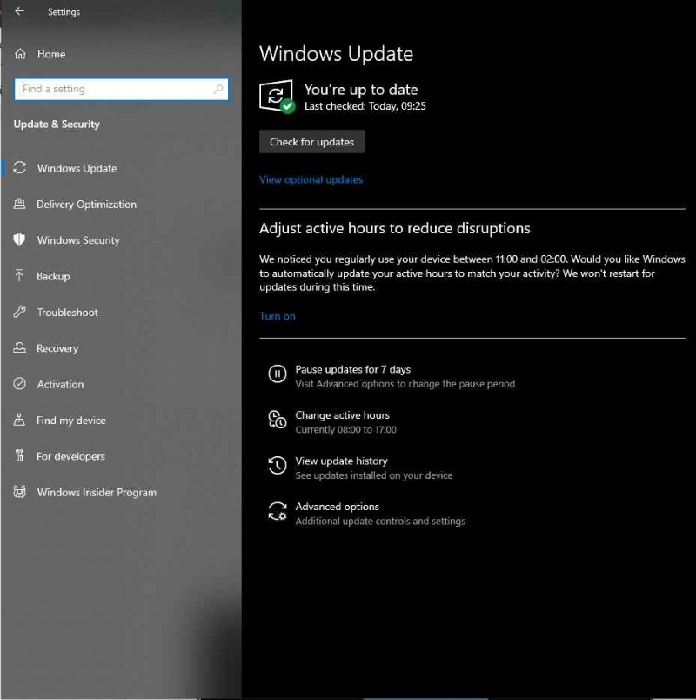Click the Windows Insider Program icon

click(x=20, y=492)
